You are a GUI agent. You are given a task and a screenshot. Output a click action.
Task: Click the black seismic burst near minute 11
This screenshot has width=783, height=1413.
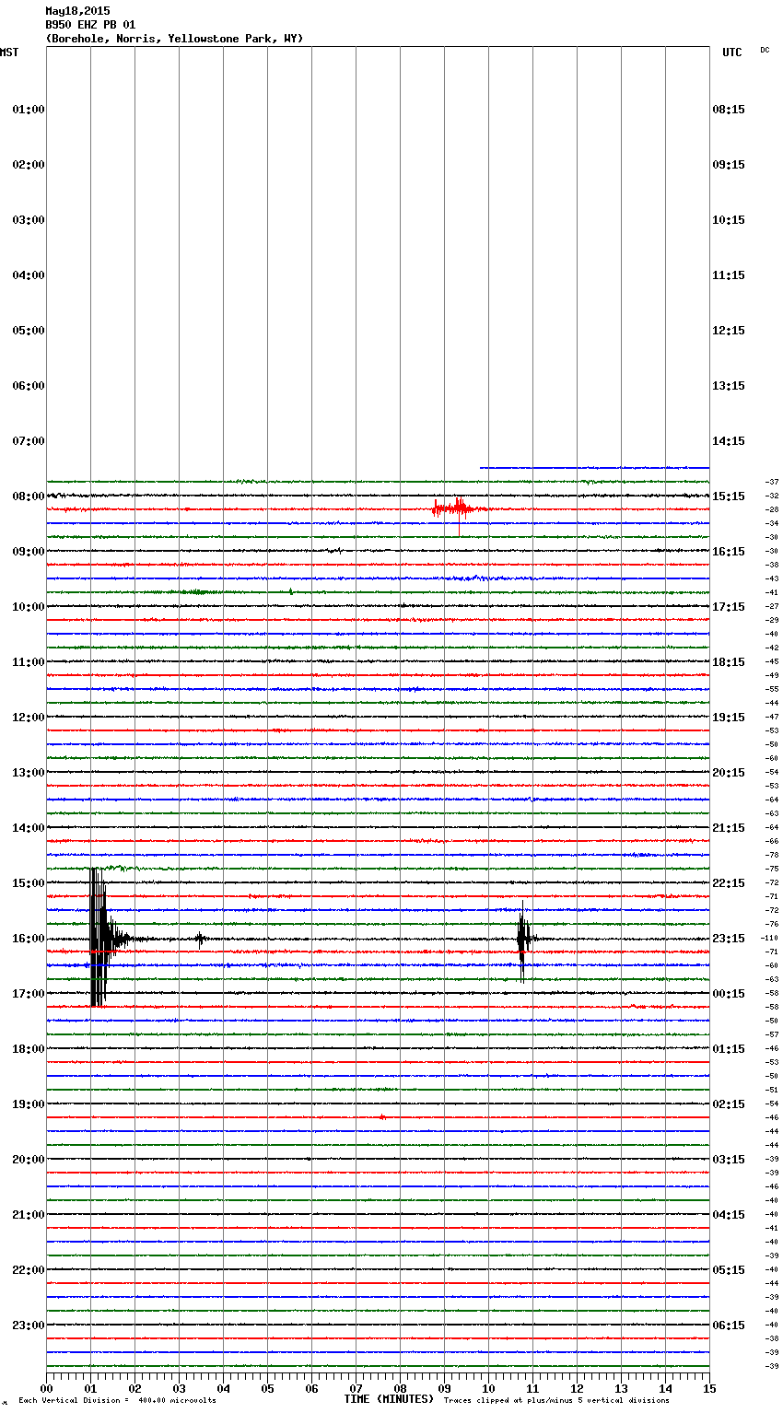point(522,940)
